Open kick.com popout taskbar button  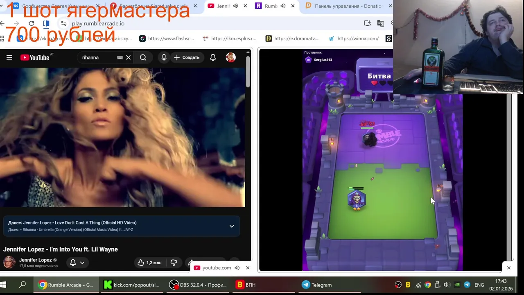coord(131,285)
